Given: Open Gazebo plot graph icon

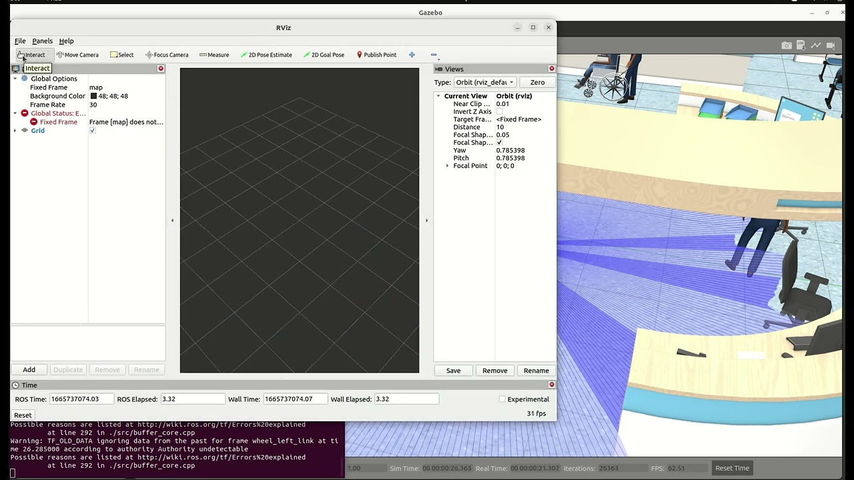Looking at the screenshot, I should point(816,45).
